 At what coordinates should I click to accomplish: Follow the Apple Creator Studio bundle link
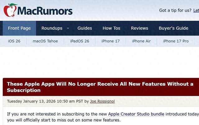click(136, 114)
